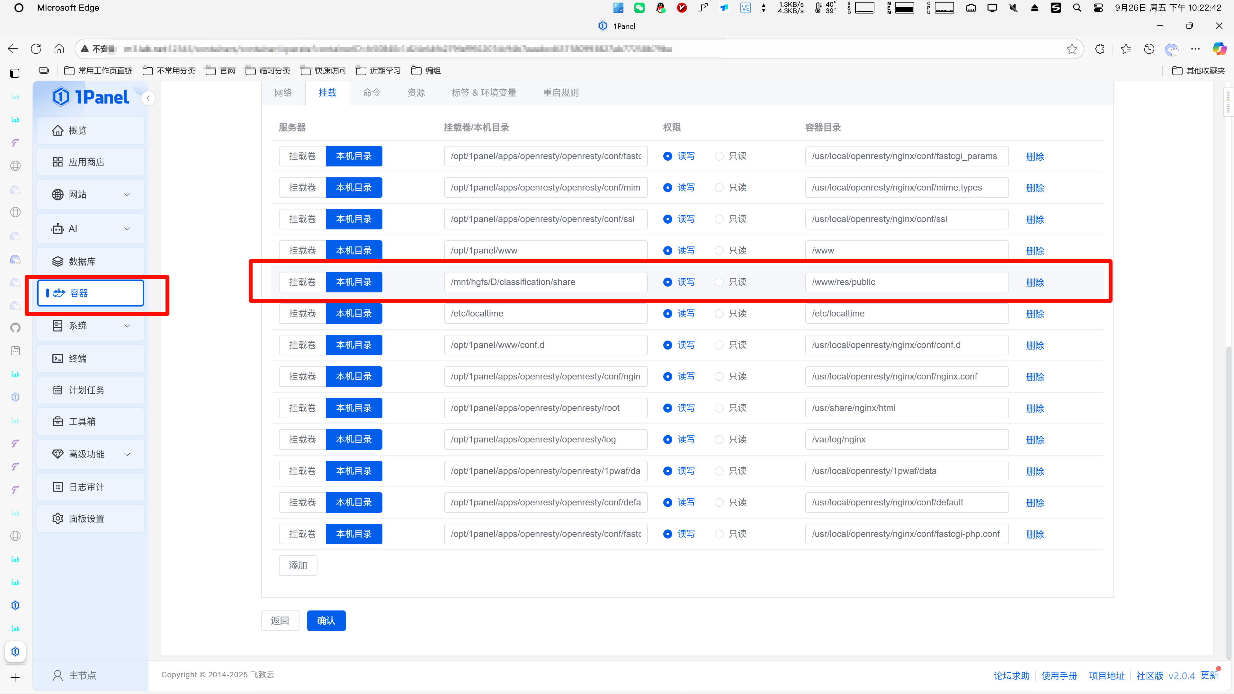This screenshot has width=1234, height=694.
Task: Open 计划任务 calendar icon in sidebar
Action: pyautogui.click(x=58, y=390)
